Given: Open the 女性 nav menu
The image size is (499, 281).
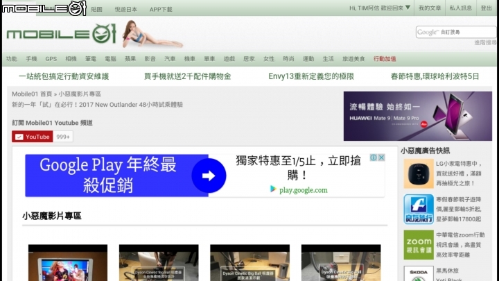Looking at the screenshot, I should point(269,58).
